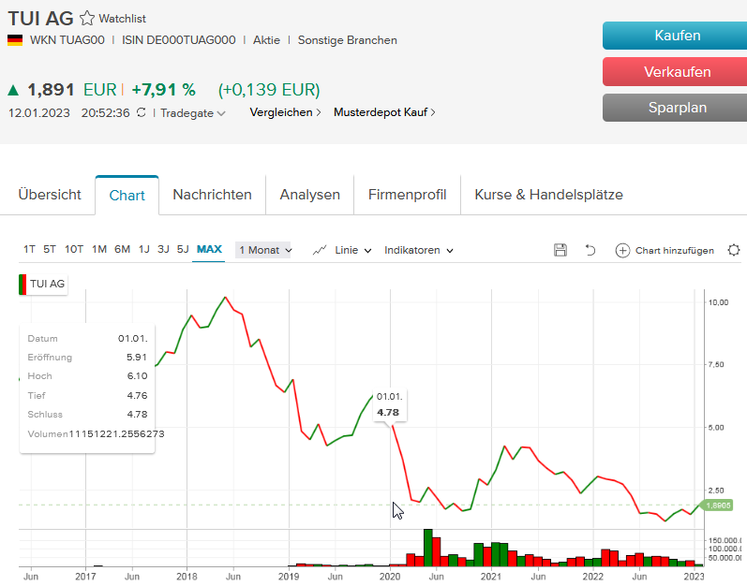Click the 2020 label on time axis

[390, 577]
